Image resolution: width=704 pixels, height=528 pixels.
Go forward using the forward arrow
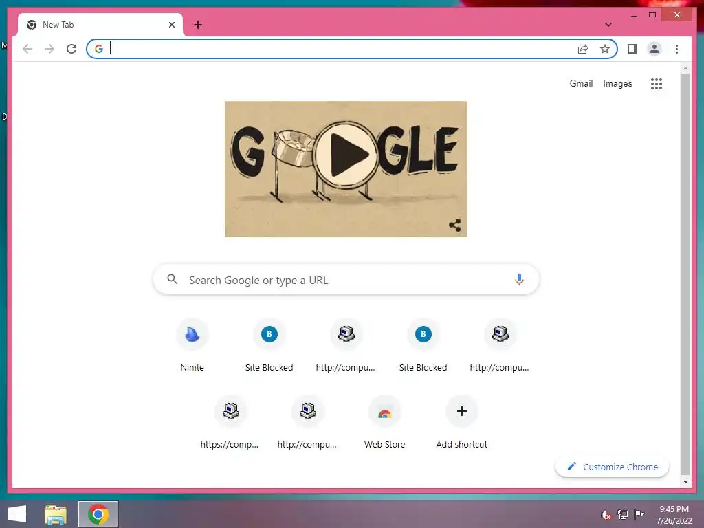click(49, 49)
